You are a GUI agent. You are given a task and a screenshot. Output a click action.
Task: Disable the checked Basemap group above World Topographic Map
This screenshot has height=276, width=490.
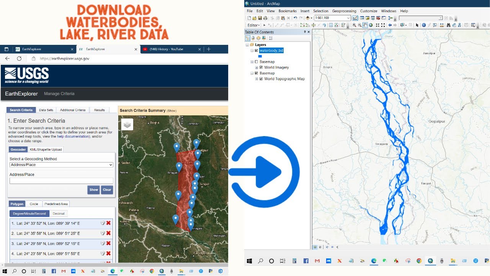[256, 73]
